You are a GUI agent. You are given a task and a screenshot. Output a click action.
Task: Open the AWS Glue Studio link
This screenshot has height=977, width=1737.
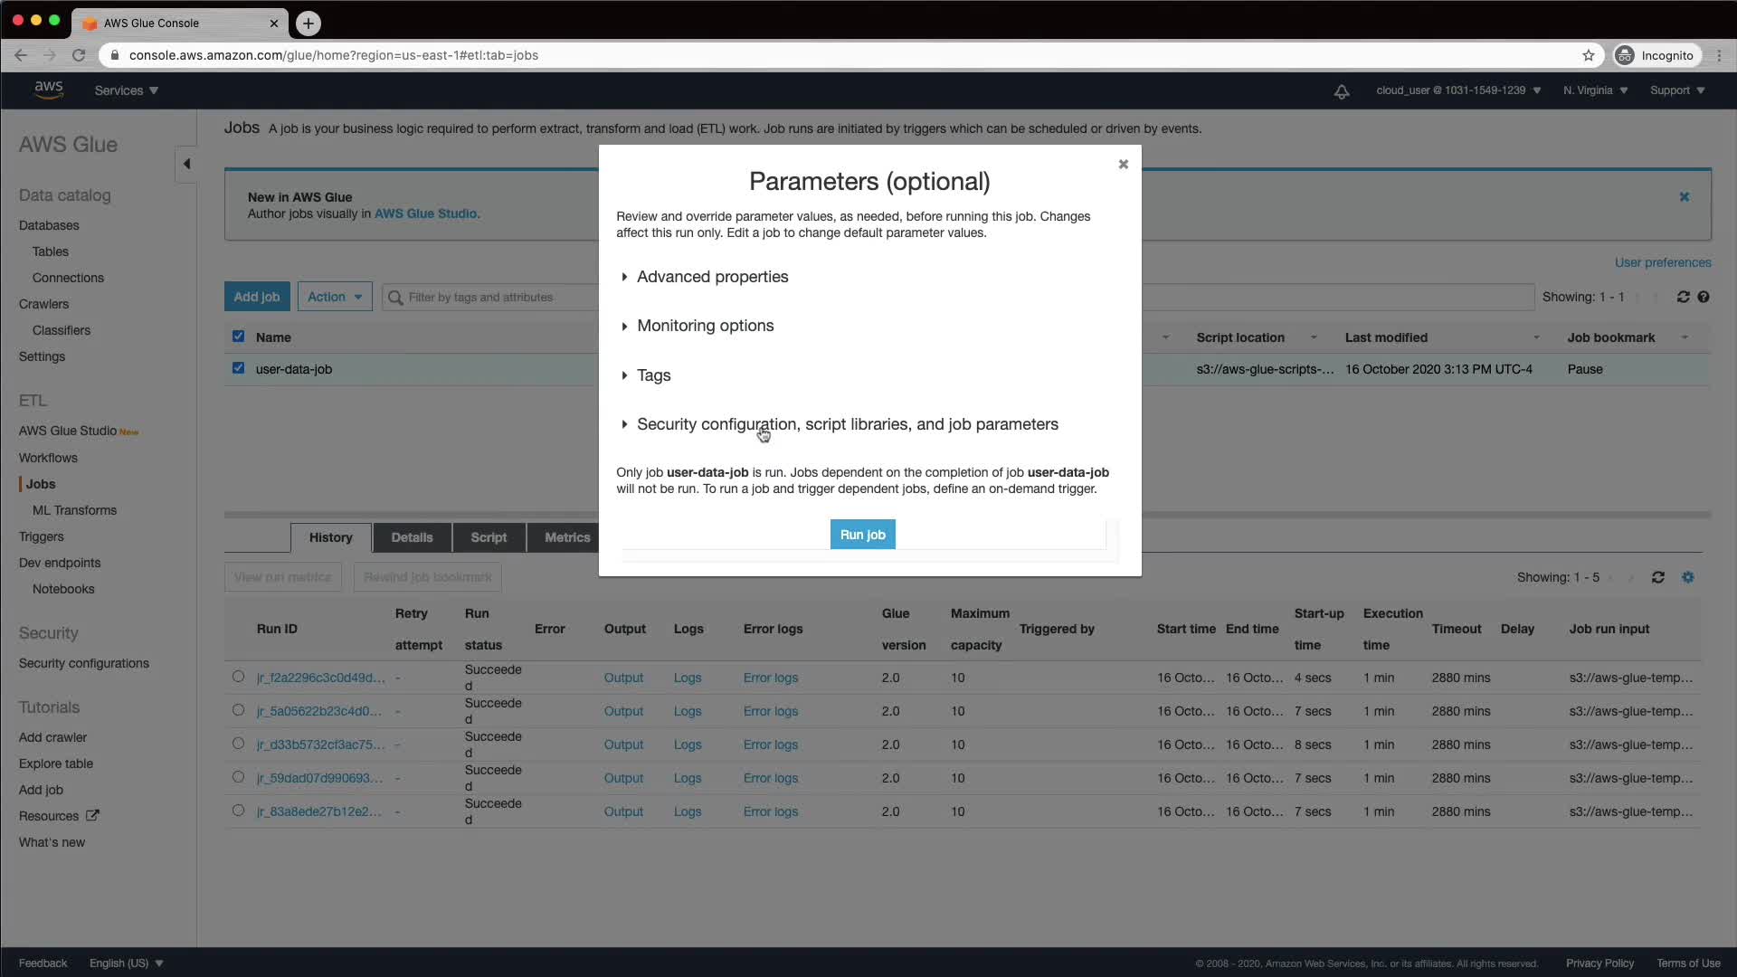pos(425,213)
